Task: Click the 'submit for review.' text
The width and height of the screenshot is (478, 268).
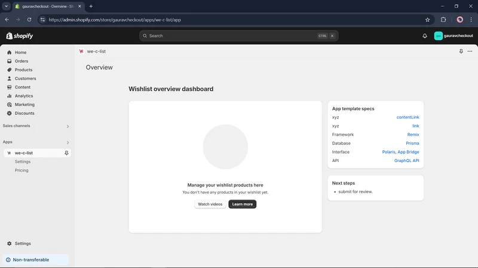Action: point(356,192)
